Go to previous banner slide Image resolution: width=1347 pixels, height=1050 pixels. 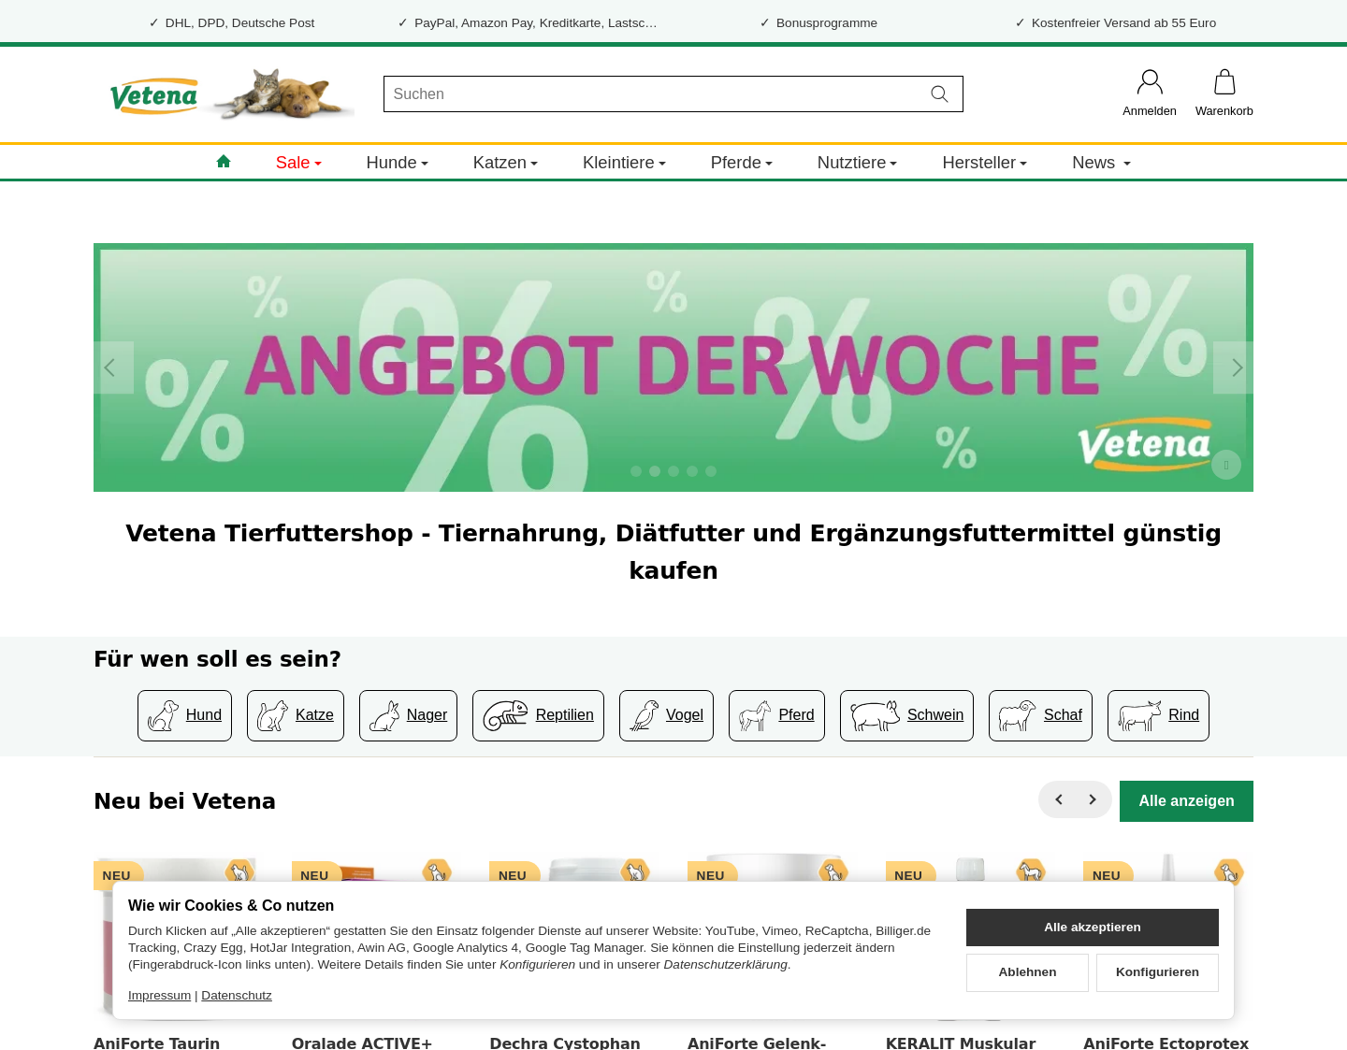click(x=113, y=367)
